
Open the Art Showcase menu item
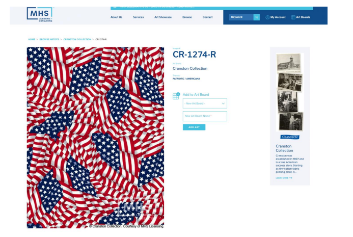point(163,17)
